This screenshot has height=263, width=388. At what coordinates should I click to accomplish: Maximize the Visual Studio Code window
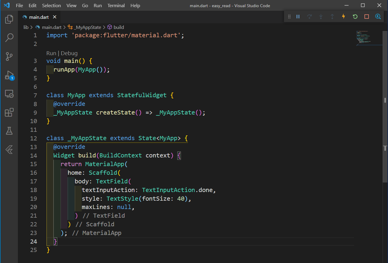[x=363, y=5]
